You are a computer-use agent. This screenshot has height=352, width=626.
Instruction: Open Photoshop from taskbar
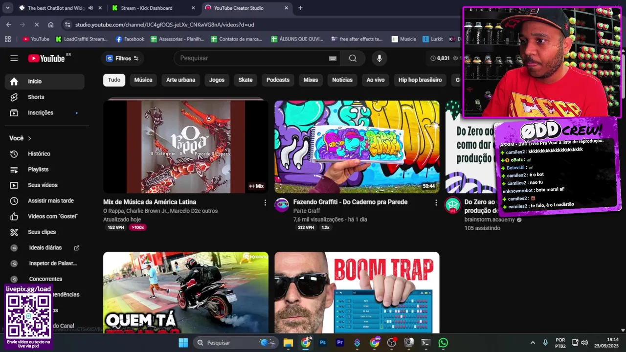(x=323, y=343)
